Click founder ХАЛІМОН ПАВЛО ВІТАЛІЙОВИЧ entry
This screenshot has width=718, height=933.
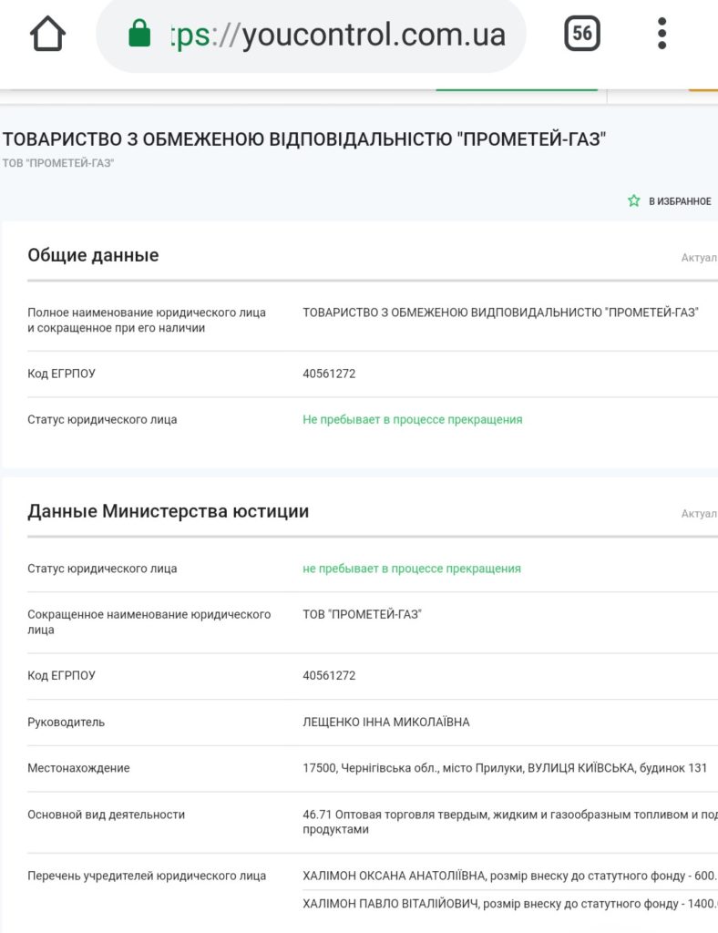tap(508, 904)
